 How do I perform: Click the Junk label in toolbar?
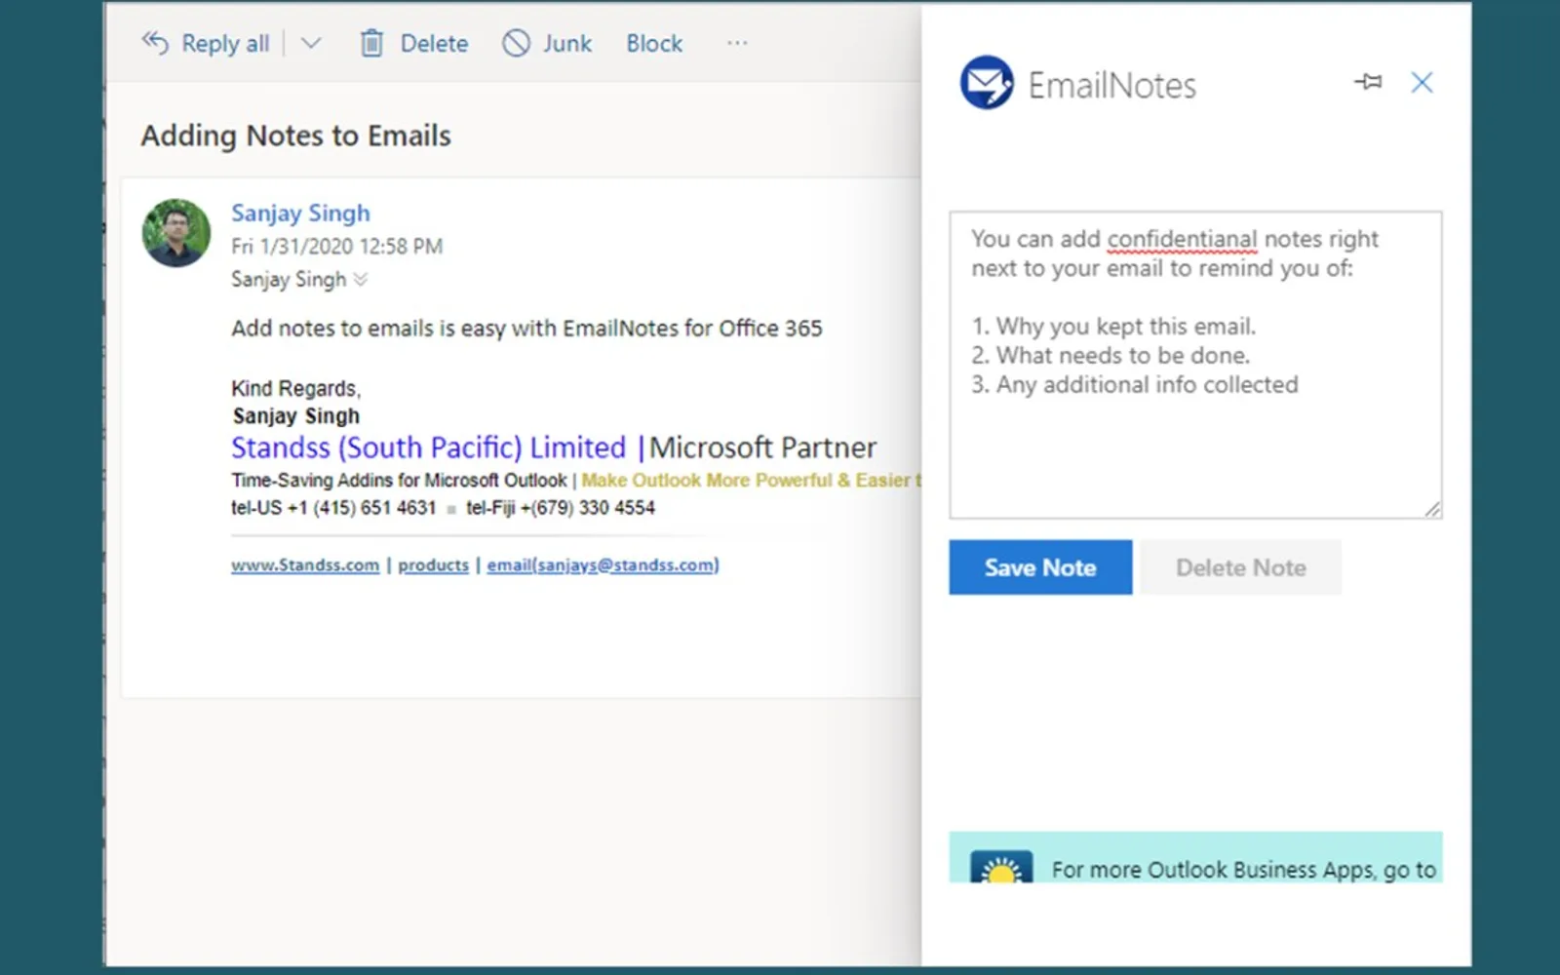click(567, 43)
